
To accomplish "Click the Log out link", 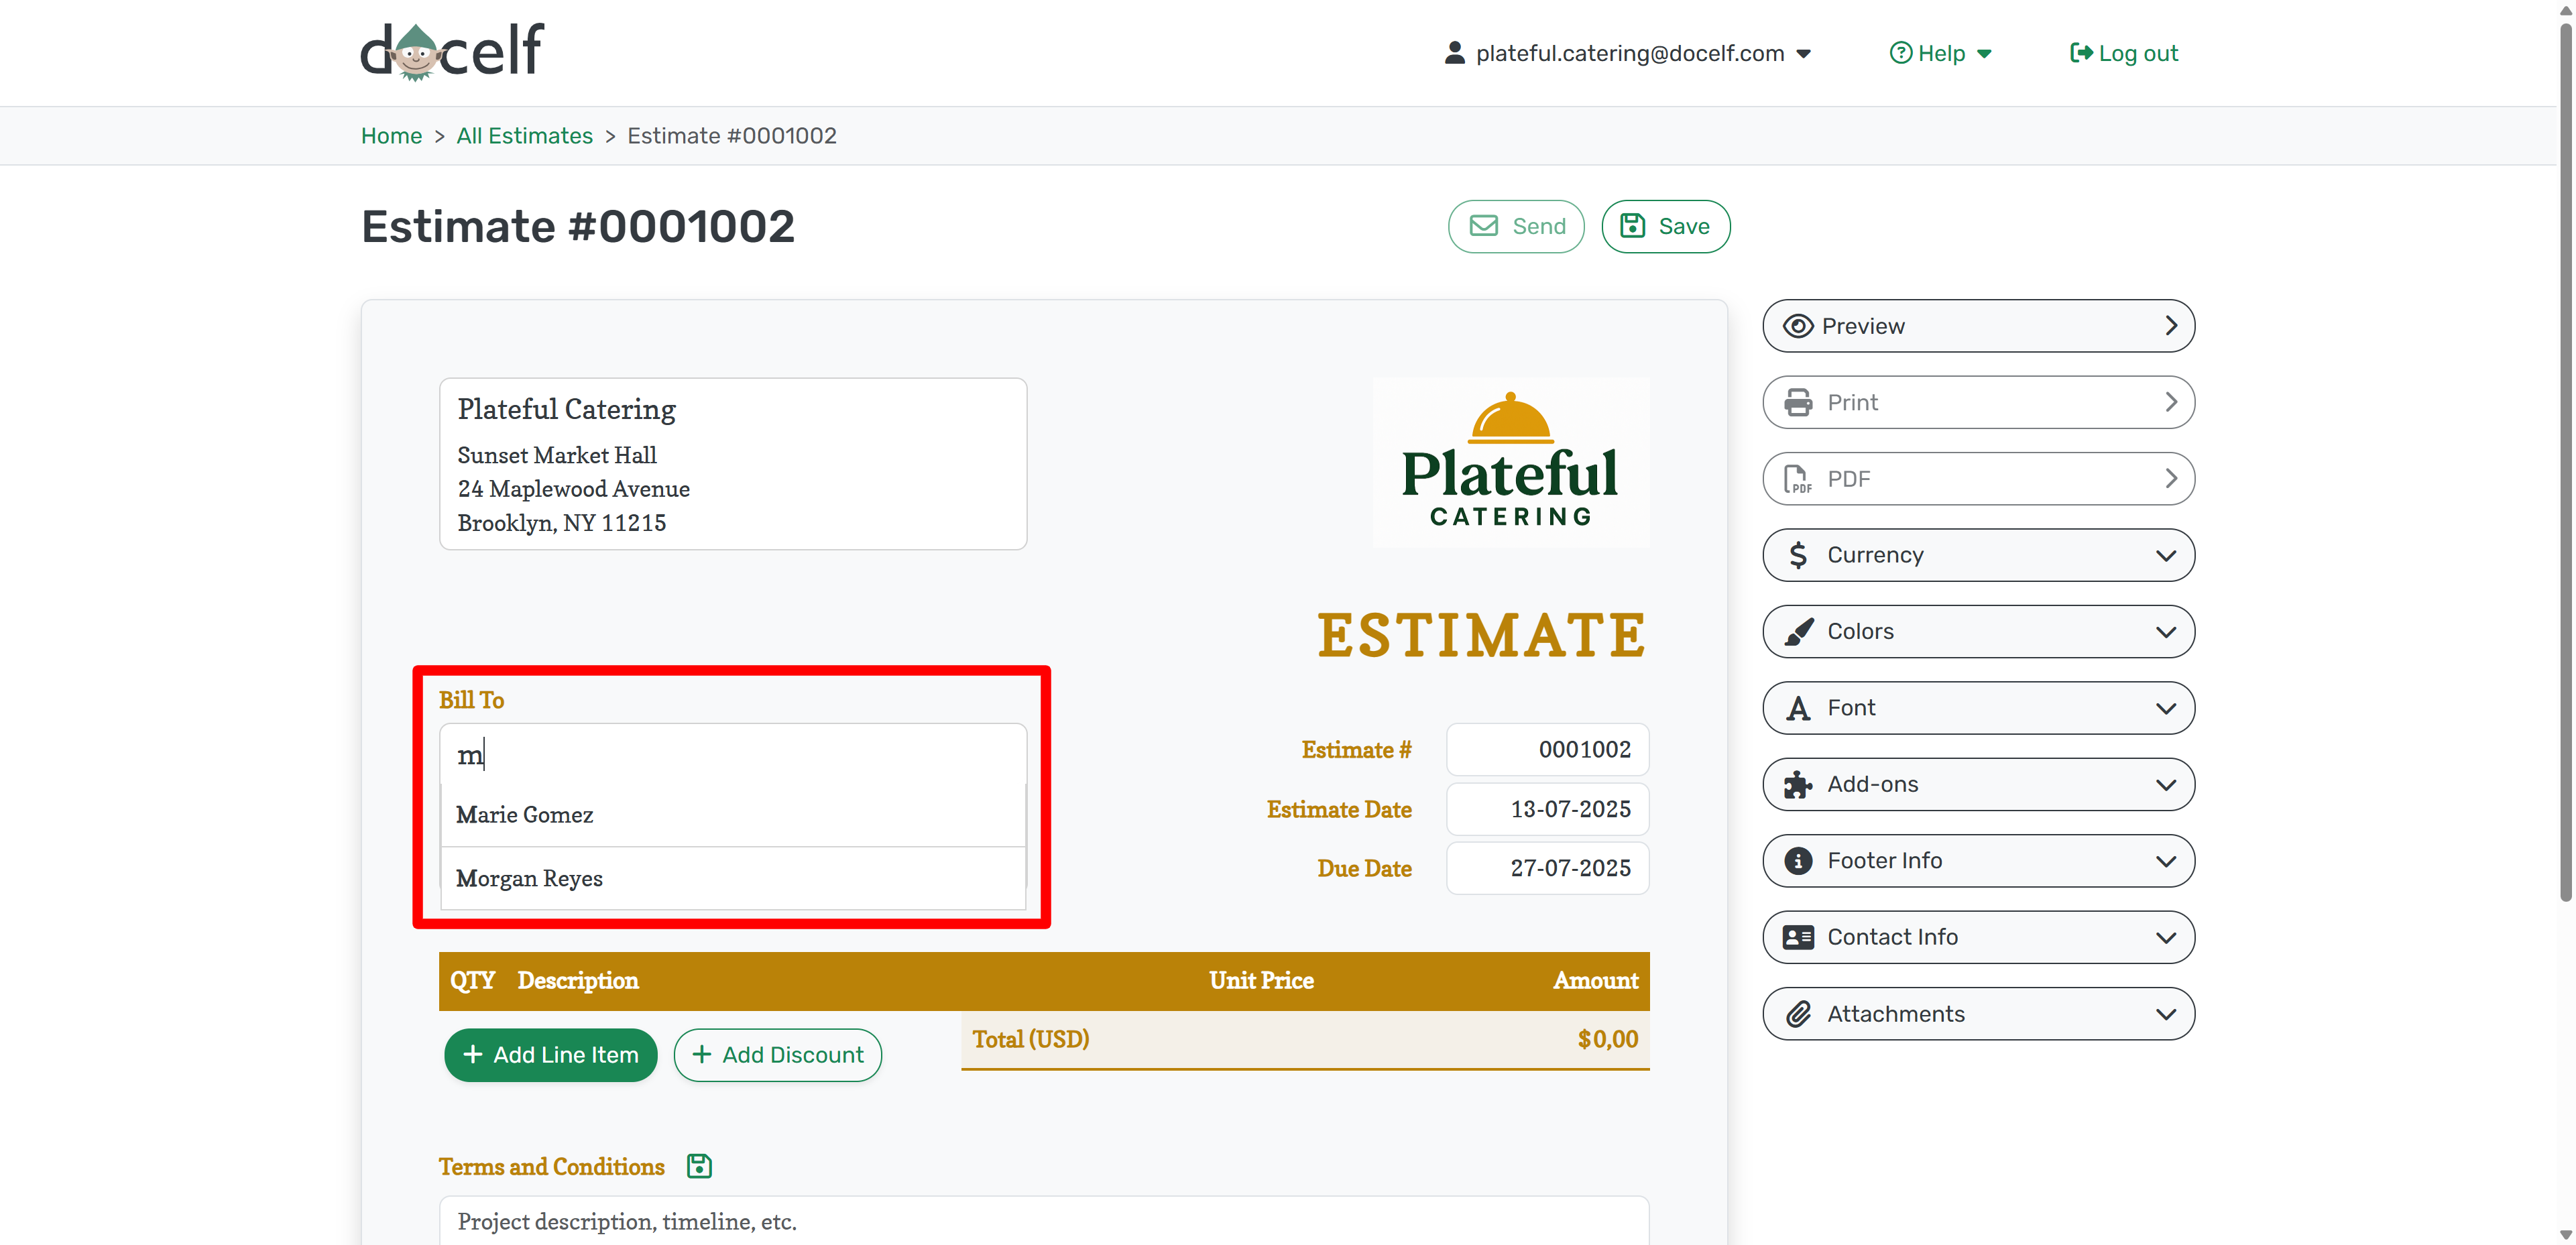I will (x=2123, y=53).
